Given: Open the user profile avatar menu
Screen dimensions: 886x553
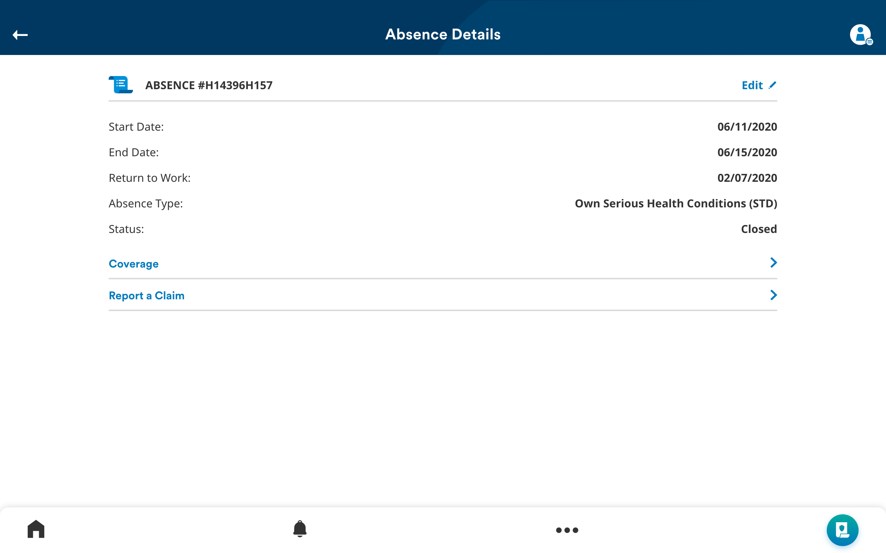Looking at the screenshot, I should point(861,35).
